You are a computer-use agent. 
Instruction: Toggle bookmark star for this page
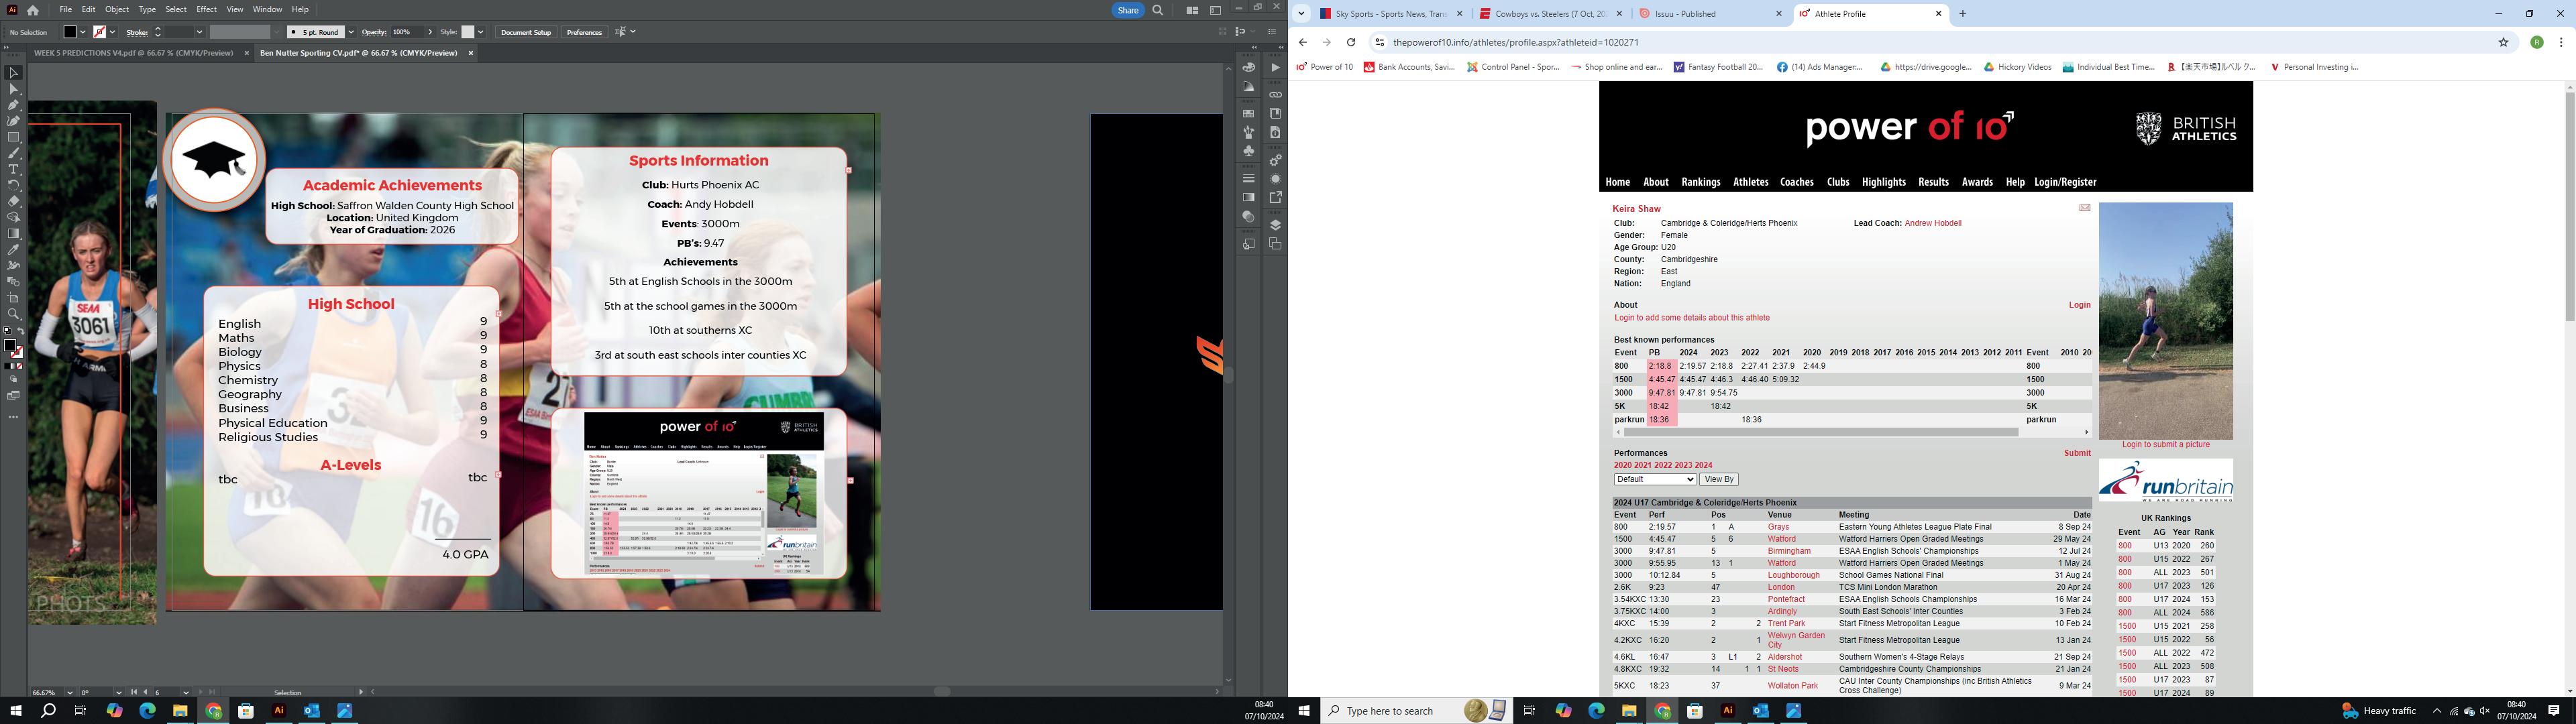[2503, 42]
